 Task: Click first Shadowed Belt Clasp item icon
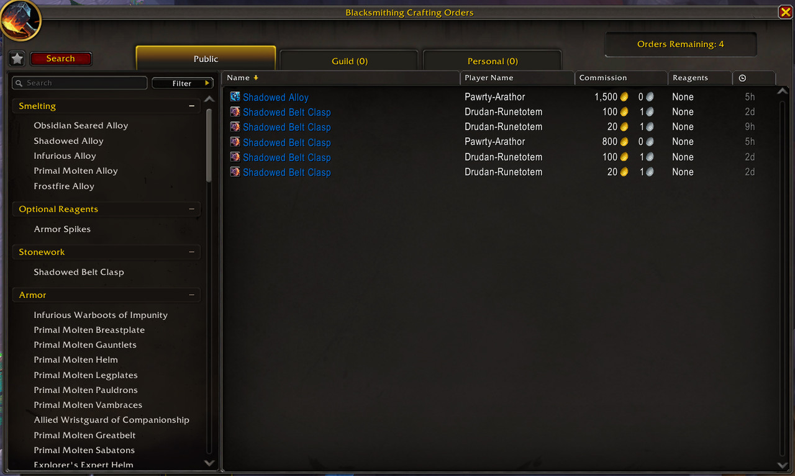(235, 112)
